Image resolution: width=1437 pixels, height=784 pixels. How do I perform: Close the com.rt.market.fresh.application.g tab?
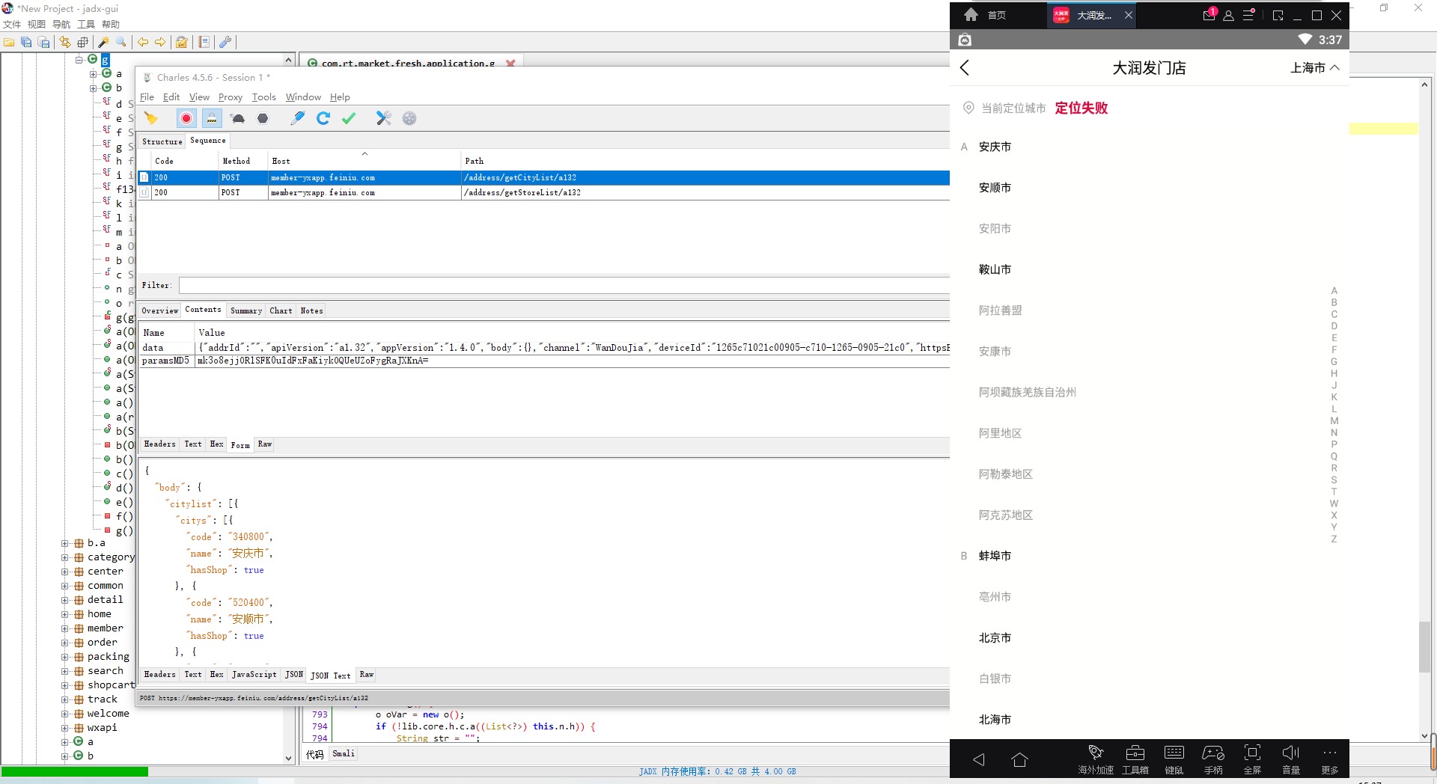point(510,64)
